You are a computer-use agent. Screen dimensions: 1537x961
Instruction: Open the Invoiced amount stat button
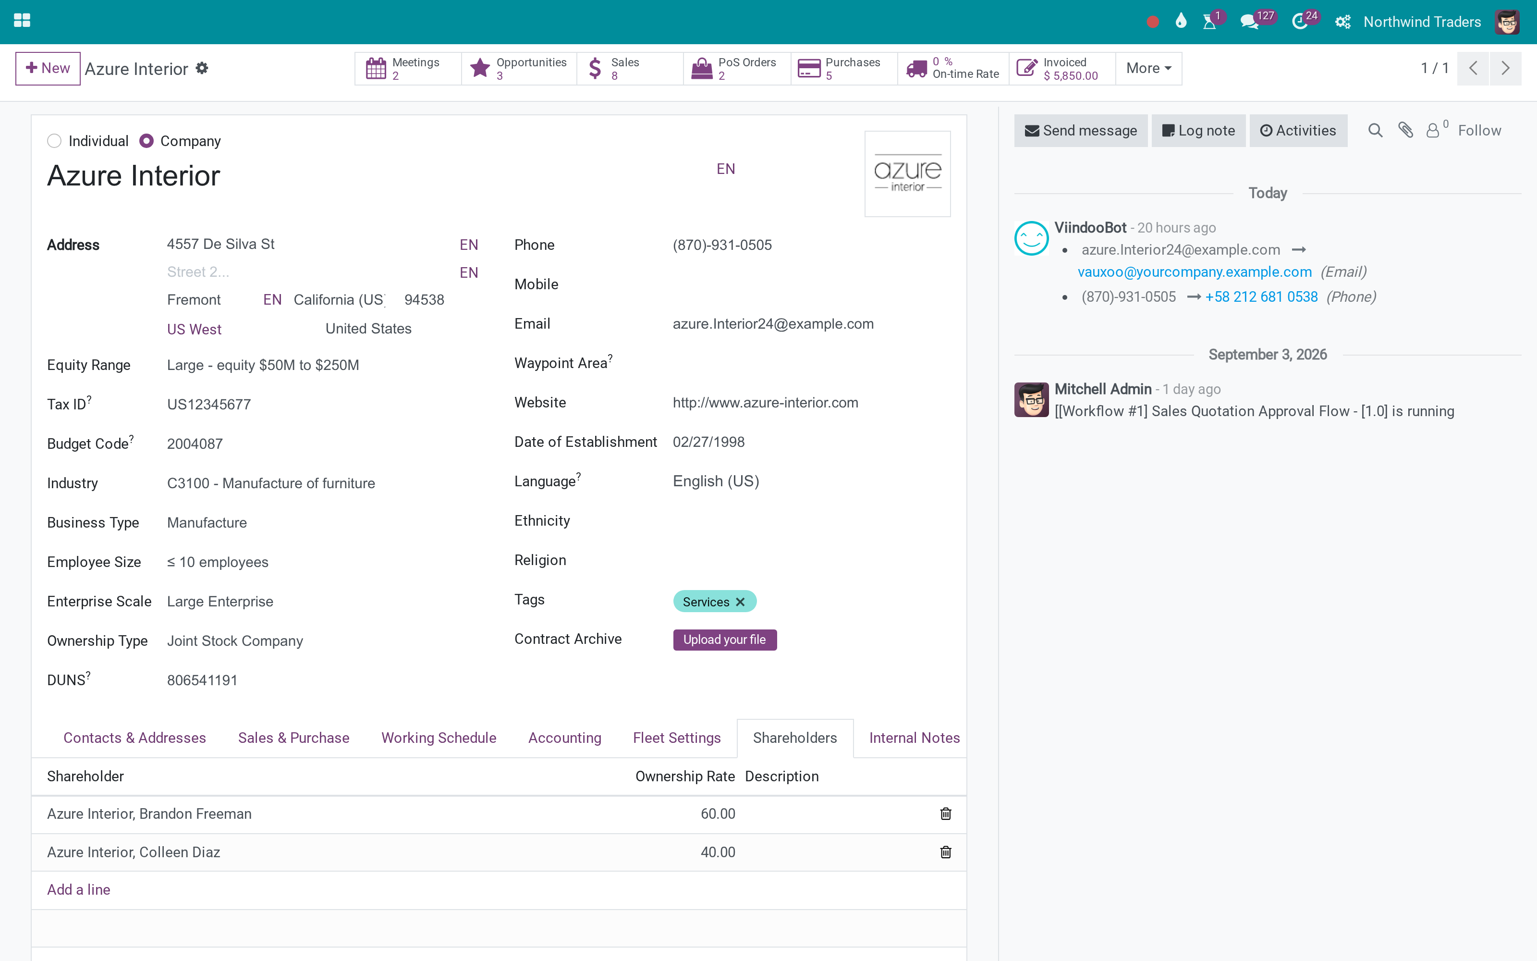(1062, 68)
